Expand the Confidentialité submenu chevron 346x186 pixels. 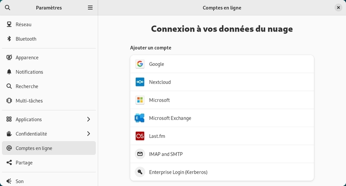88,134
